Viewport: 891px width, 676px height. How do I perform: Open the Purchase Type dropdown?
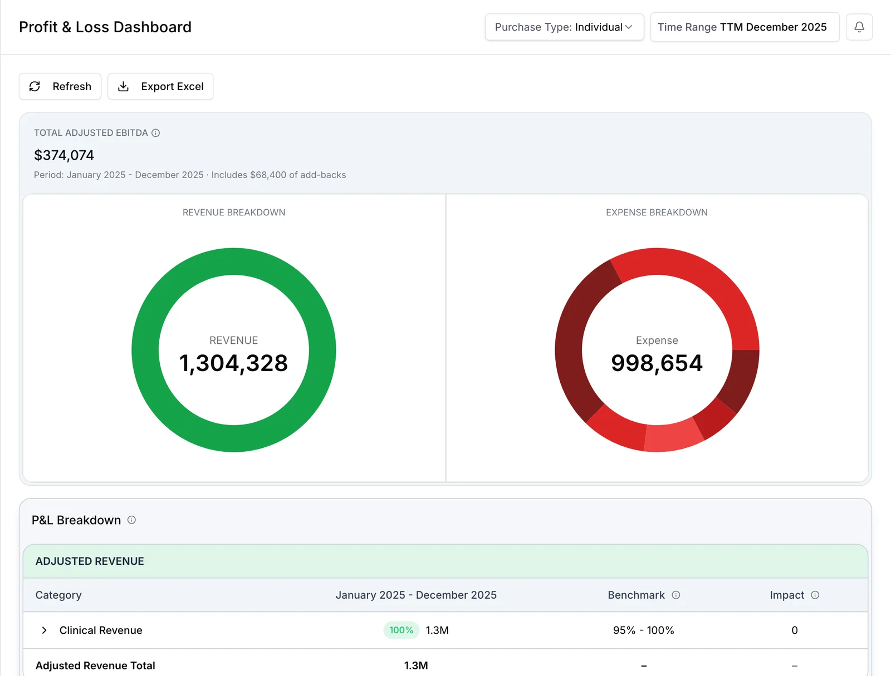coord(564,27)
